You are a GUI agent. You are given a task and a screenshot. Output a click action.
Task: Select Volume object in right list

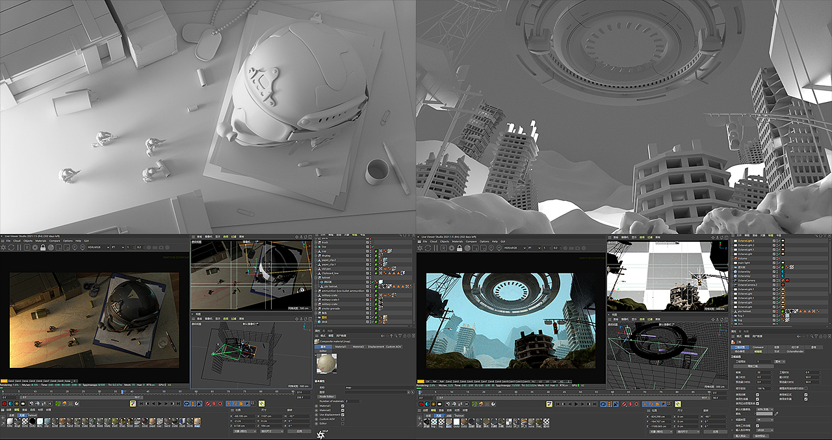[742, 258]
